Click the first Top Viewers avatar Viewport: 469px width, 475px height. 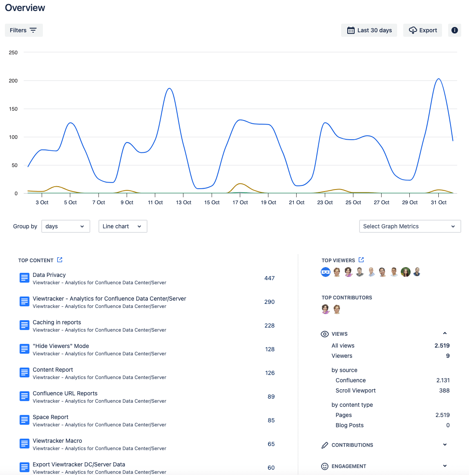point(325,272)
